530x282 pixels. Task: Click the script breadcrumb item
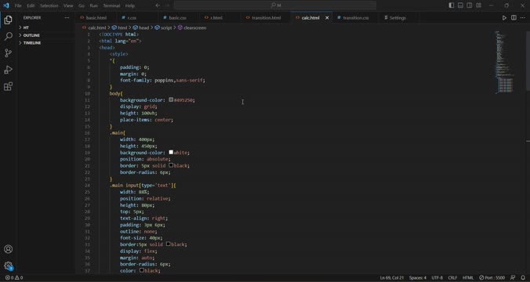pos(164,27)
